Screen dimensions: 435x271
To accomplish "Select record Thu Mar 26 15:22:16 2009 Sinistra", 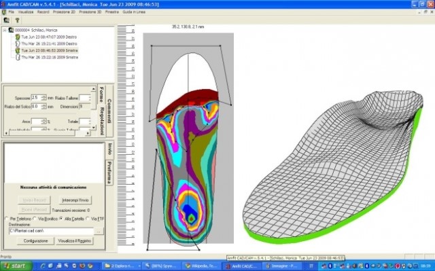I will (50, 57).
